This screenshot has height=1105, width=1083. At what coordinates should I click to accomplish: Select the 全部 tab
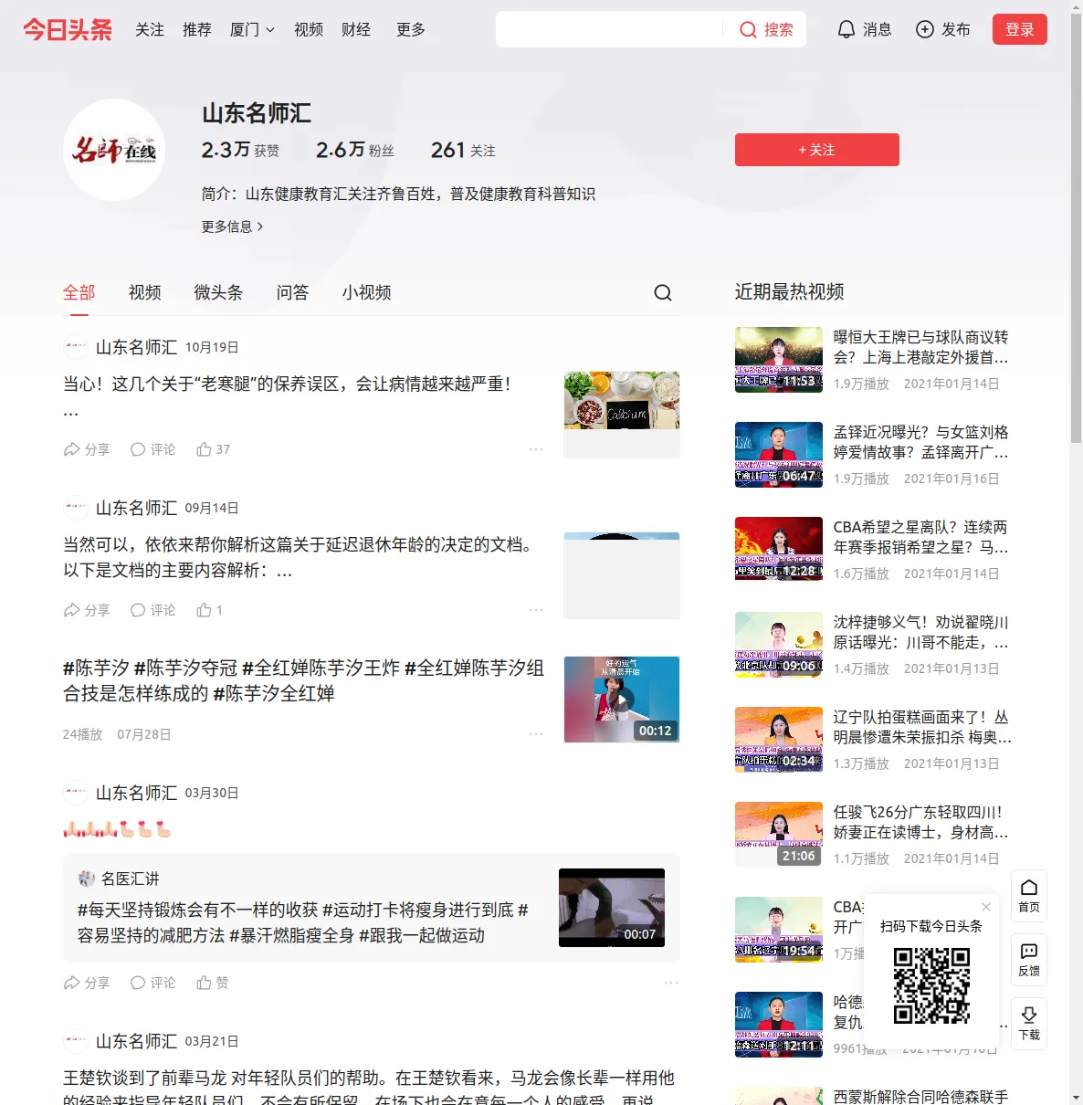tap(79, 292)
